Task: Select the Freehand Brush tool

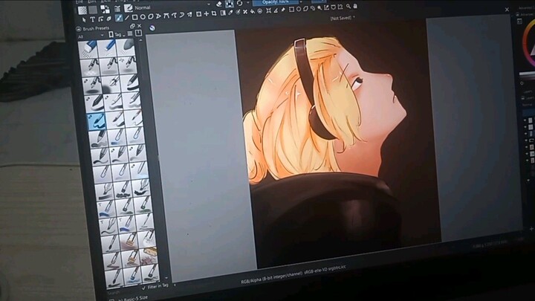Action: click(x=119, y=17)
